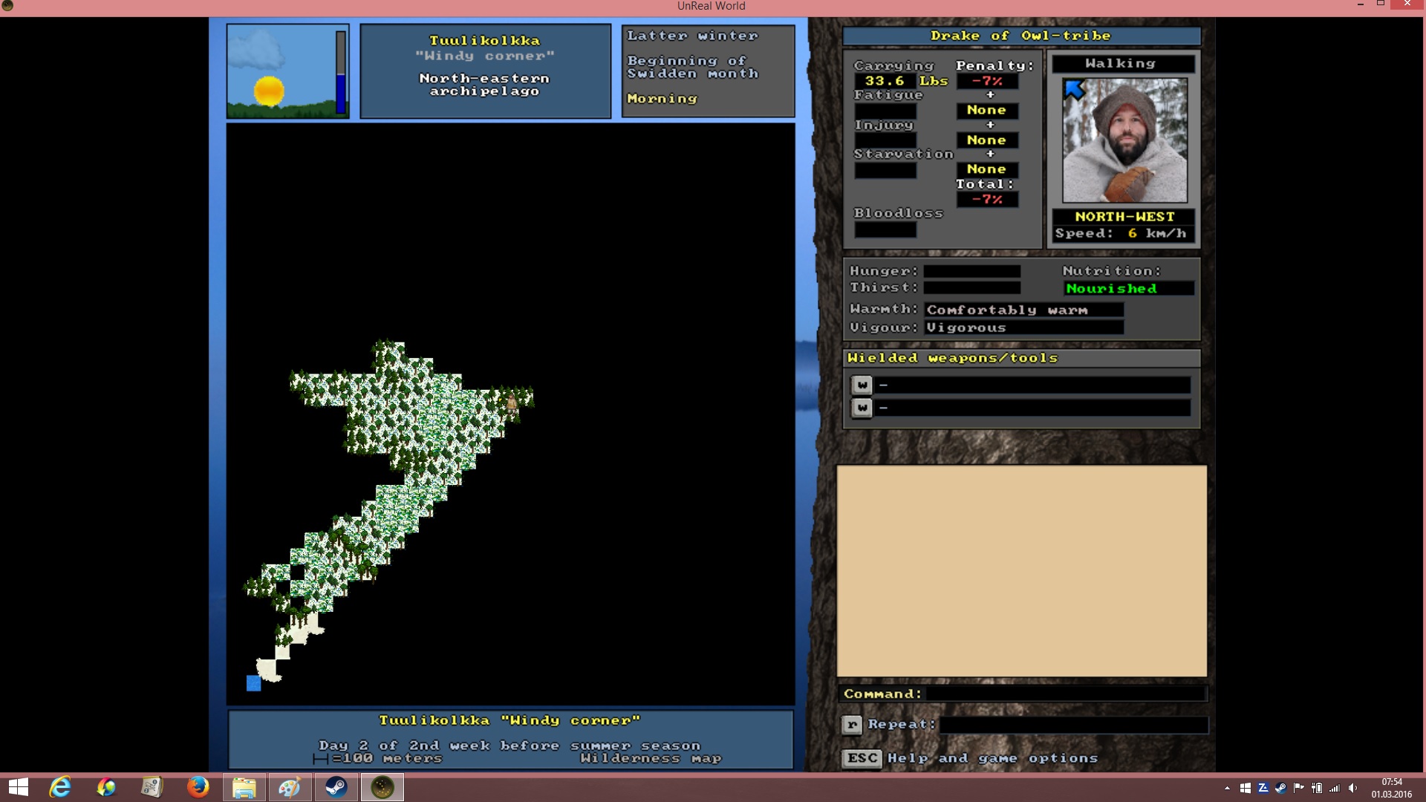Image resolution: width=1426 pixels, height=802 pixels.
Task: Show hidden tray icons arrow
Action: tap(1227, 788)
